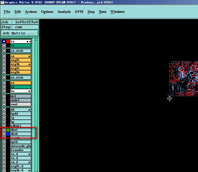
Task: Select the 'ts' layer name
Action: point(21,45)
